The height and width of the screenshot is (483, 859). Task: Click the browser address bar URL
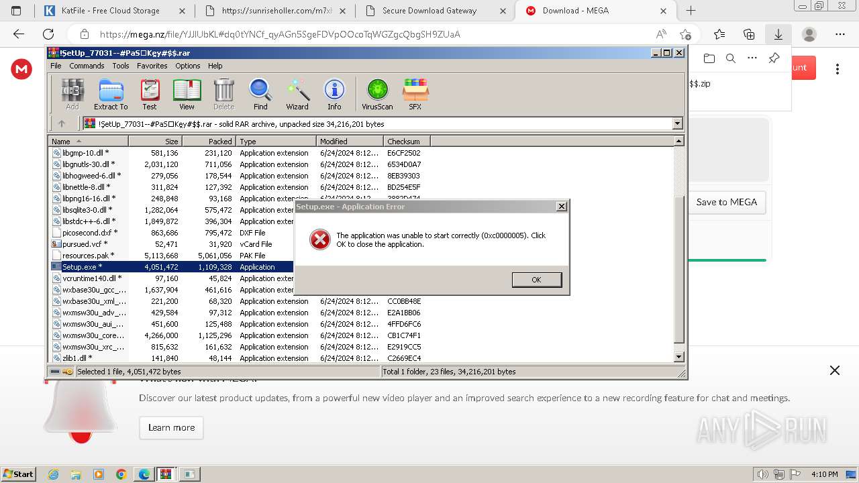pyautogui.click(x=280, y=34)
